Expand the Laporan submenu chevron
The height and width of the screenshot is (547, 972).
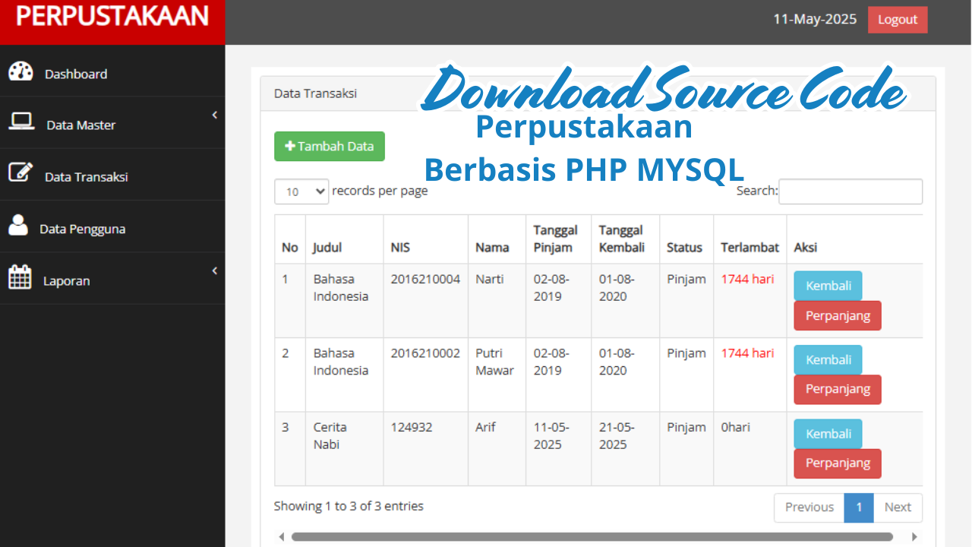213,270
